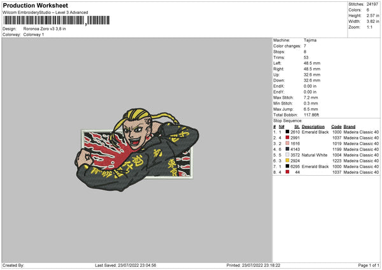The width and height of the screenshot is (382, 270).
Task: Click the EndX value 0.00 in
Action: tap(310, 86)
